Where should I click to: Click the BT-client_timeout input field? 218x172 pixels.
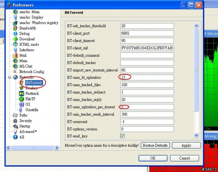147,41
